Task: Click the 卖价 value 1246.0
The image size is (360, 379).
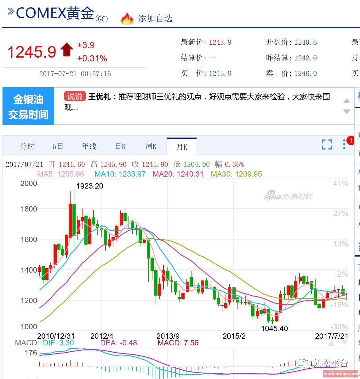Action: tap(306, 73)
